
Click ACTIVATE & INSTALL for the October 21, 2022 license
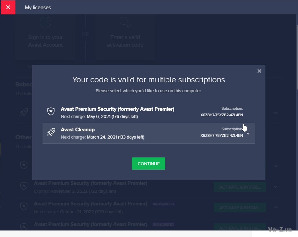pyautogui.click(x=240, y=208)
